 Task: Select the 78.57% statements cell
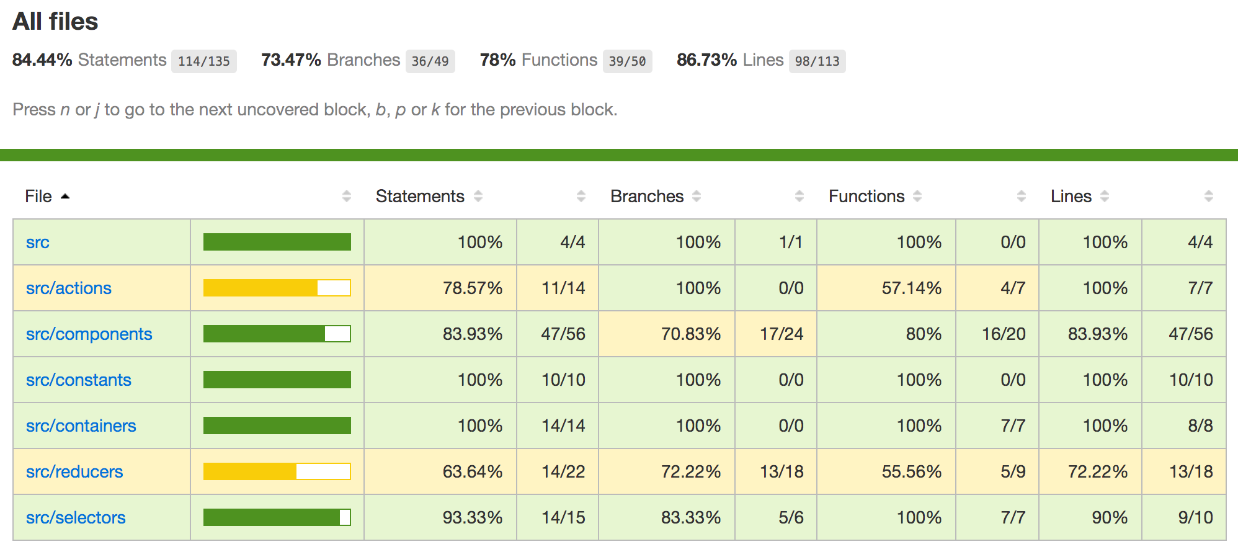(440, 288)
